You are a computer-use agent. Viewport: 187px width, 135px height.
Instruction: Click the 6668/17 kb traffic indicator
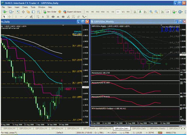point(171,133)
